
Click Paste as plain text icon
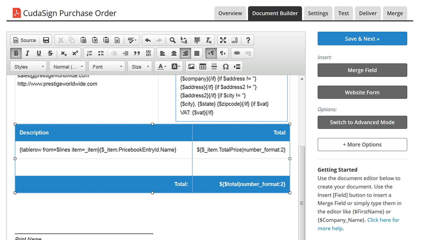point(95,40)
